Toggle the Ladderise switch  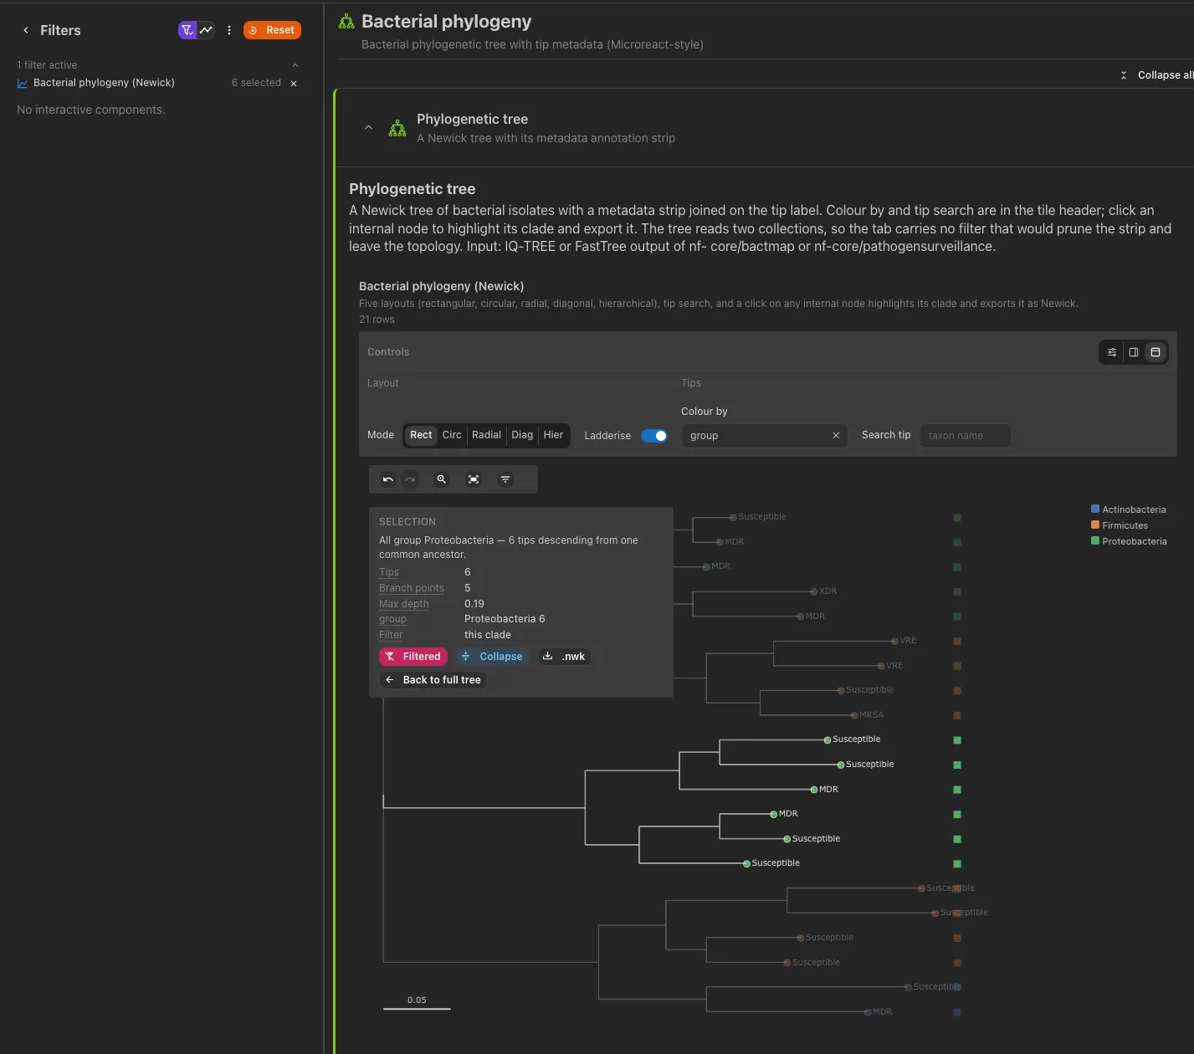click(654, 436)
